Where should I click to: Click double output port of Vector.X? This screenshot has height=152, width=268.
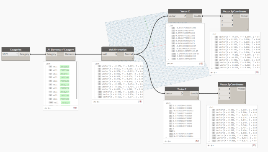[197, 16]
